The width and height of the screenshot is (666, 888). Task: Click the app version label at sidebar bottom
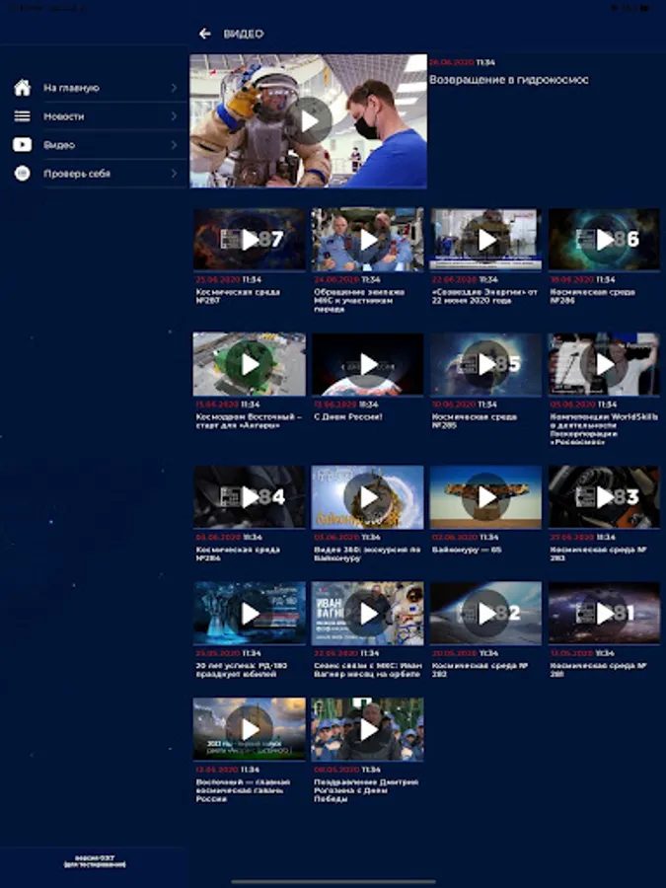pyautogui.click(x=95, y=861)
